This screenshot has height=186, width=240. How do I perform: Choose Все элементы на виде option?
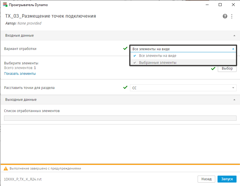[x=157, y=56]
